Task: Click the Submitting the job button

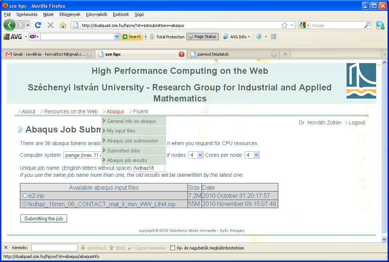Action: (x=44, y=218)
